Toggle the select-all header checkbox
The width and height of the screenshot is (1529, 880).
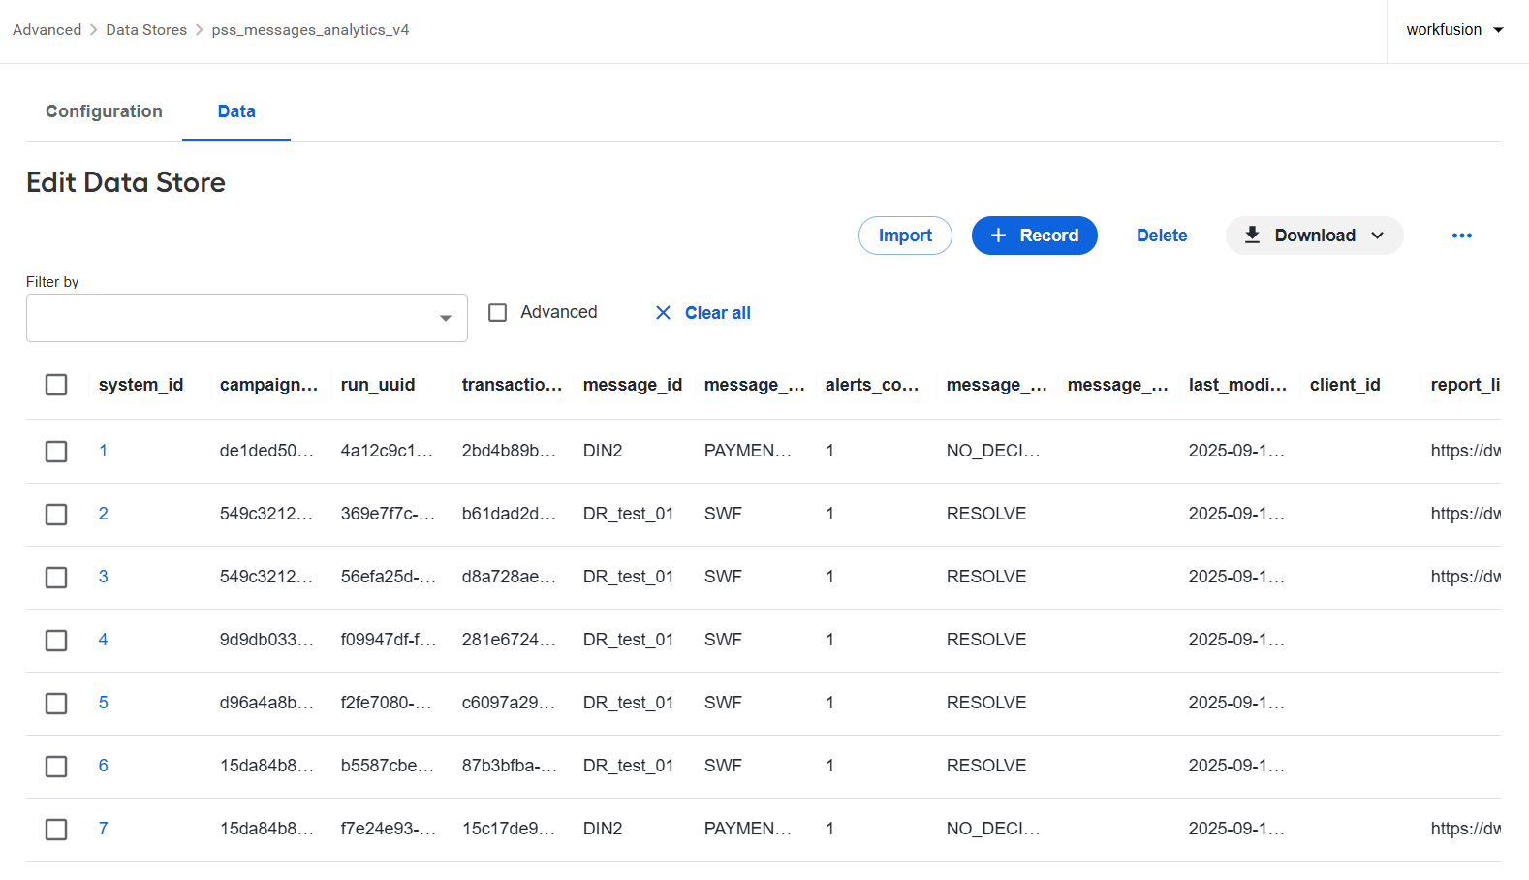pyautogui.click(x=56, y=385)
